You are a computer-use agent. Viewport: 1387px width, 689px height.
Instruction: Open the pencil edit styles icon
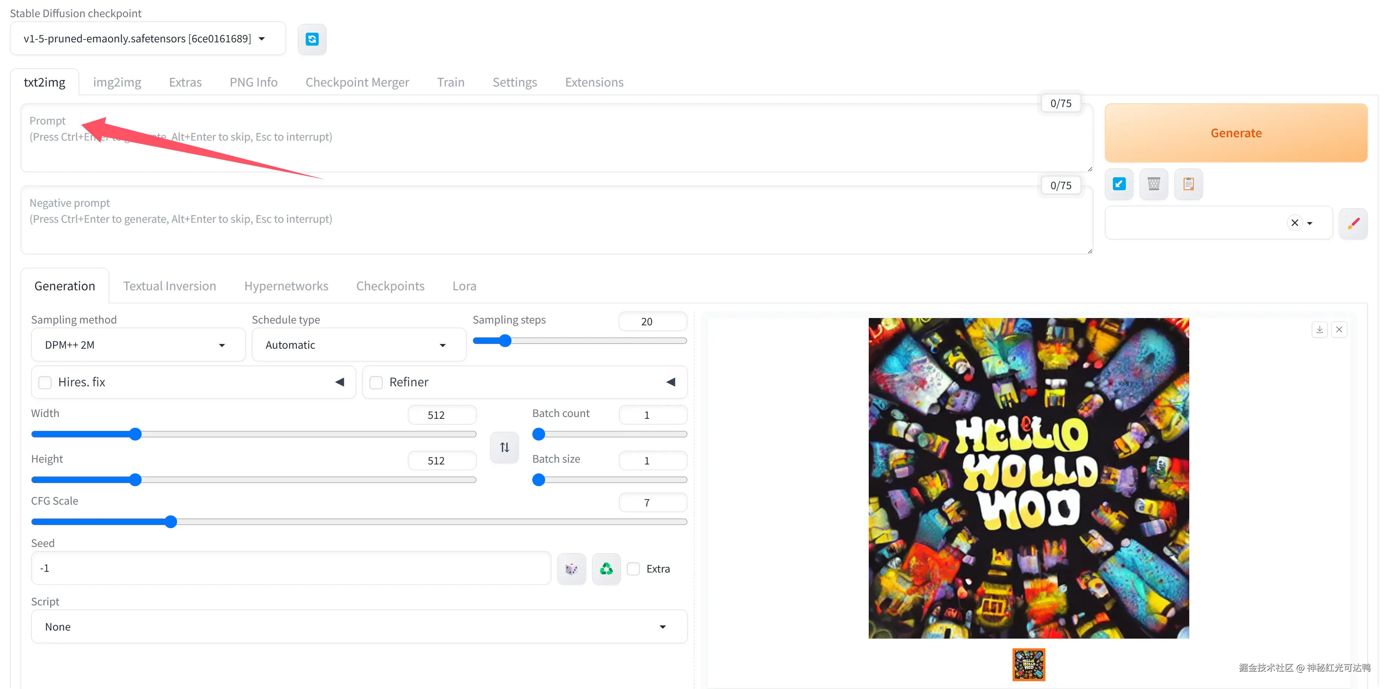pyautogui.click(x=1353, y=223)
